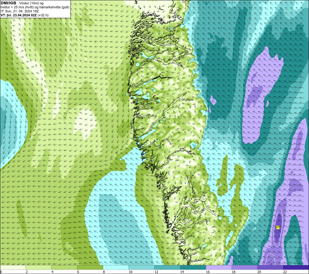This screenshot has height=274, width=309.
Task: Click the legend scale label '16'
Action: click(x=208, y=272)
